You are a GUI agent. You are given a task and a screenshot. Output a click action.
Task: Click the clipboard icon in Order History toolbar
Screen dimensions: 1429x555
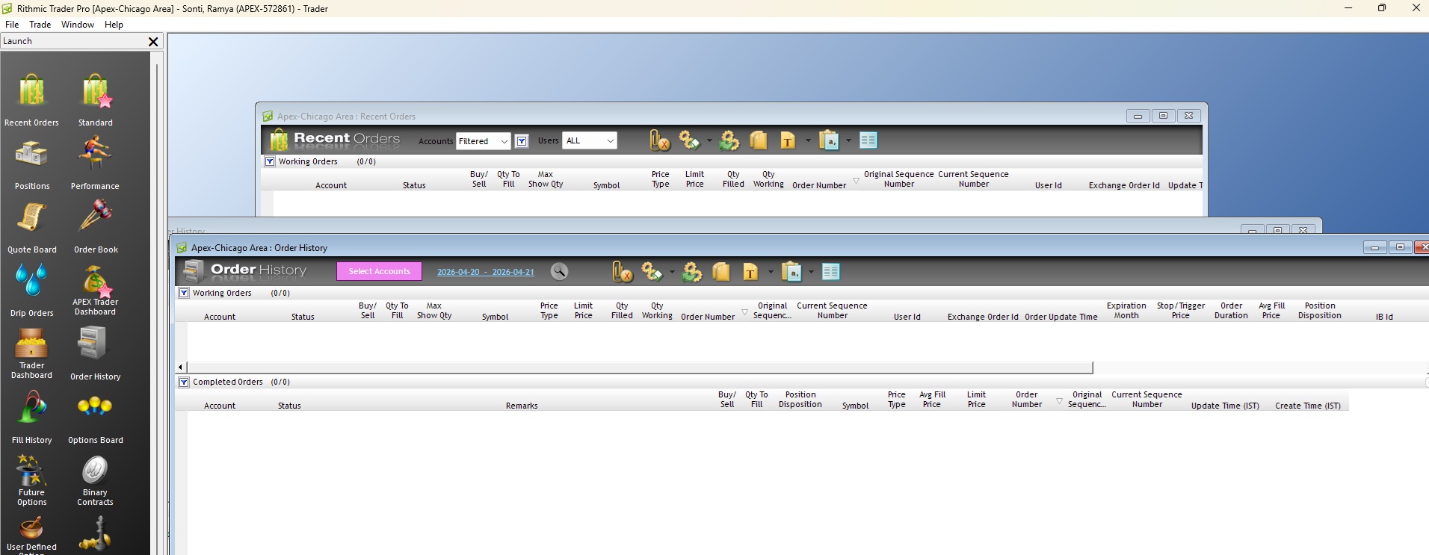(x=791, y=272)
